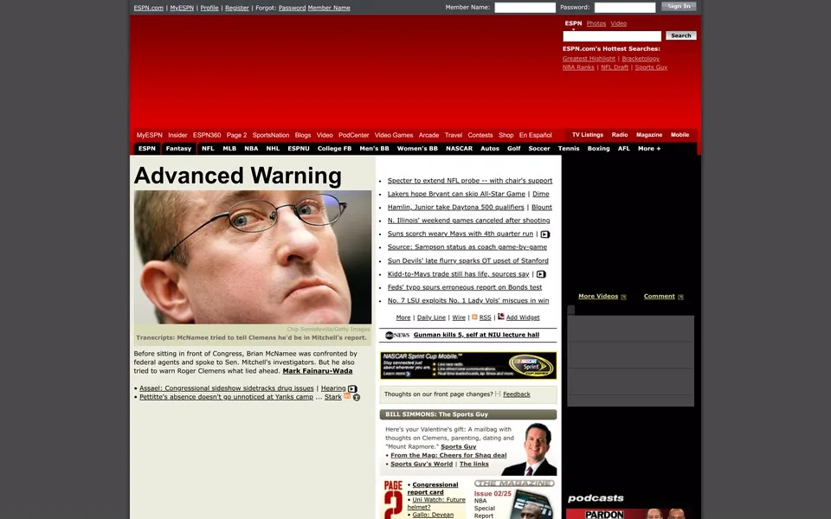Open the NFL section tab
The width and height of the screenshot is (831, 519).
pyautogui.click(x=208, y=149)
